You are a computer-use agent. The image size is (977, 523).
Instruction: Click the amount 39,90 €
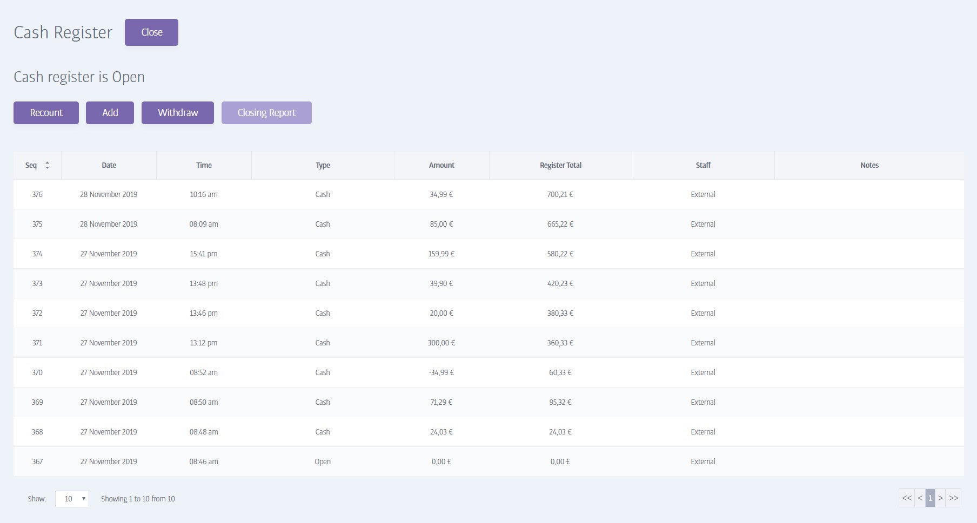[x=441, y=283]
